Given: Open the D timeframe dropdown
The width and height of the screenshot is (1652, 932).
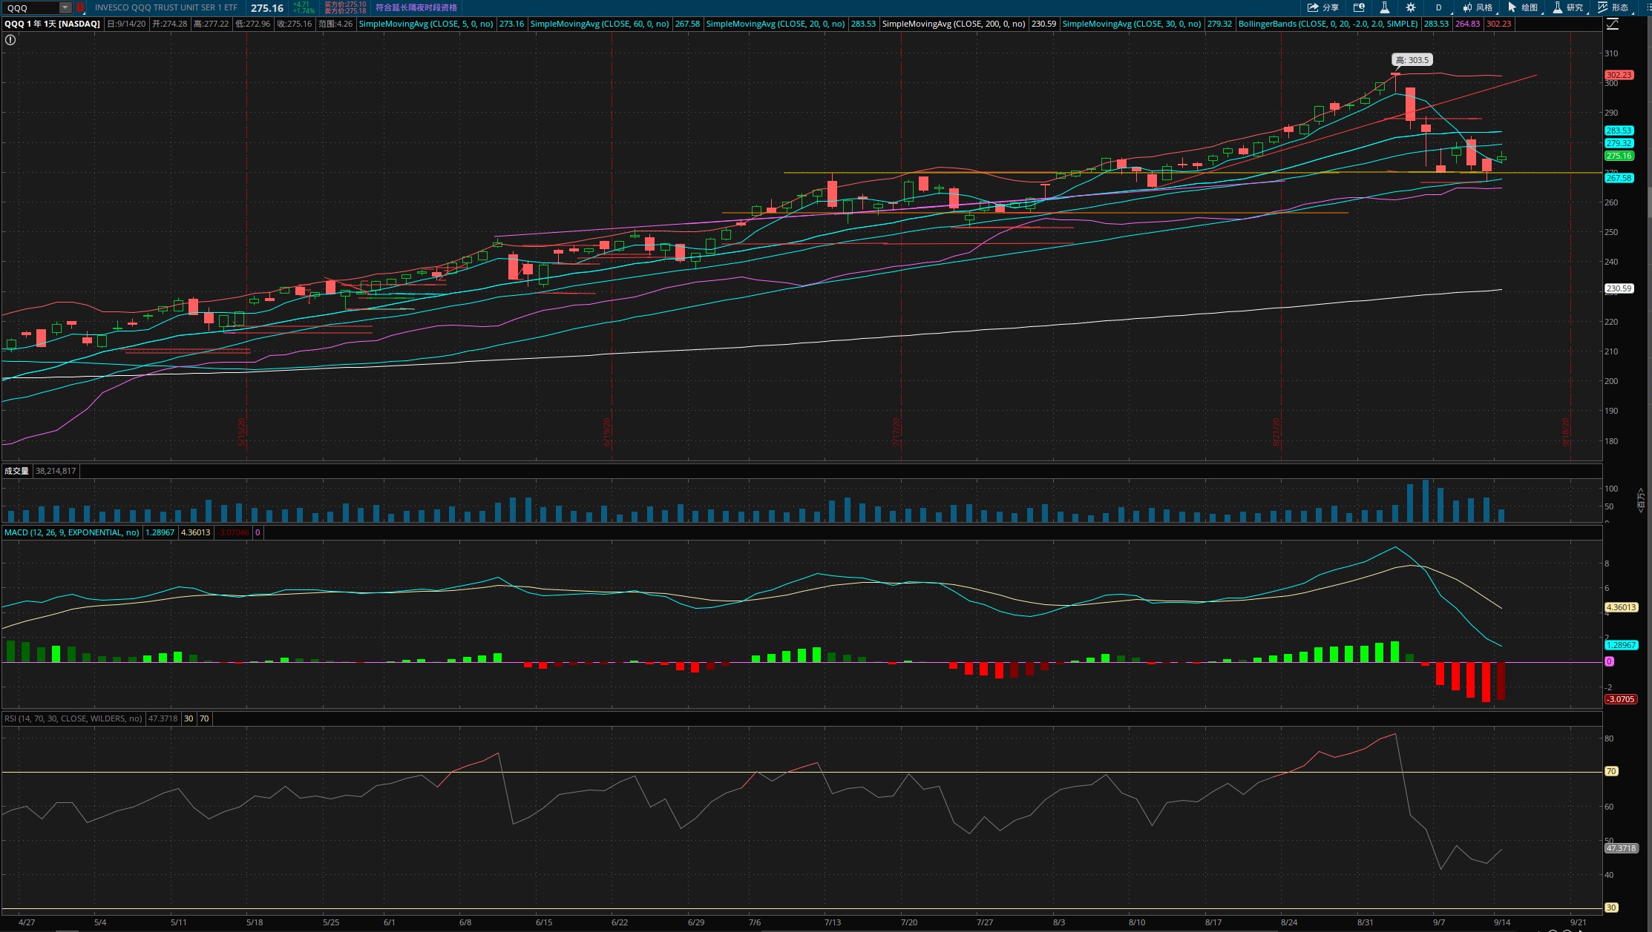Looking at the screenshot, I should click(x=1439, y=7).
